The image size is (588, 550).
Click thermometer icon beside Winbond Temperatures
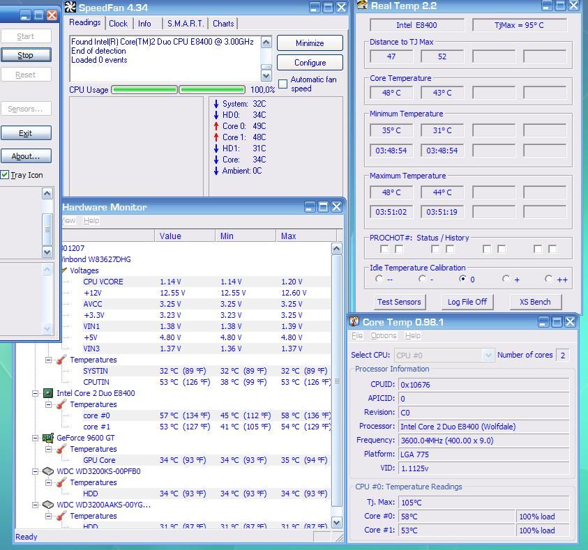pyautogui.click(x=61, y=360)
